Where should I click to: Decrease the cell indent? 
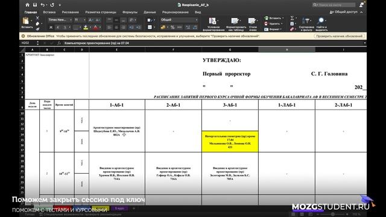[x=131, y=27]
